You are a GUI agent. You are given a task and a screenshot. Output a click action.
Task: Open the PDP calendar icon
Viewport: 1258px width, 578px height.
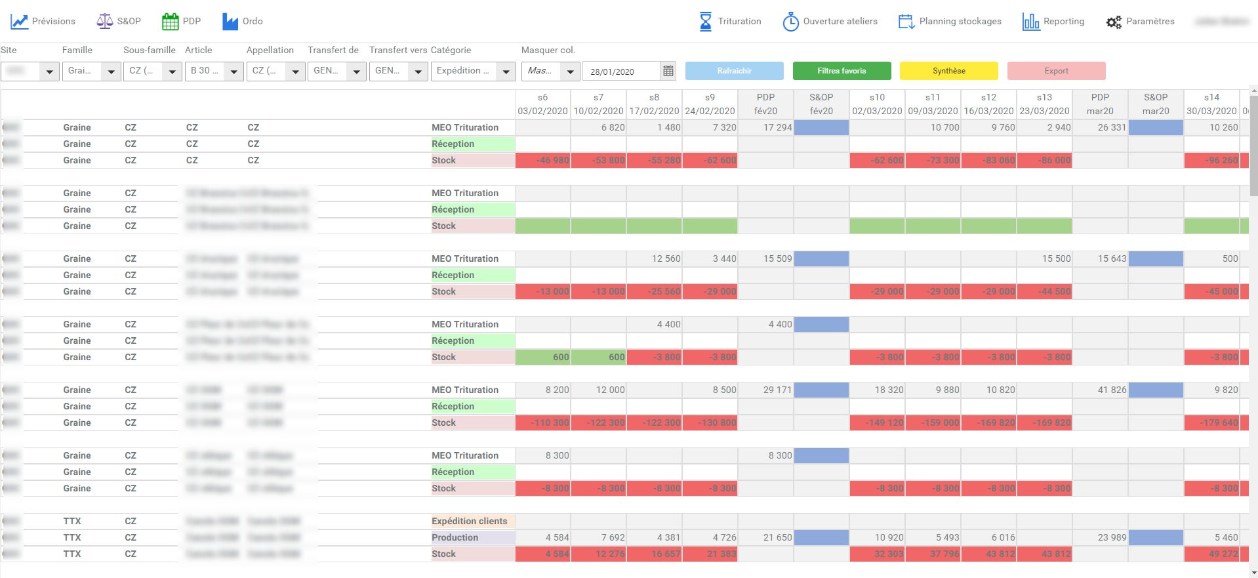[x=170, y=22]
